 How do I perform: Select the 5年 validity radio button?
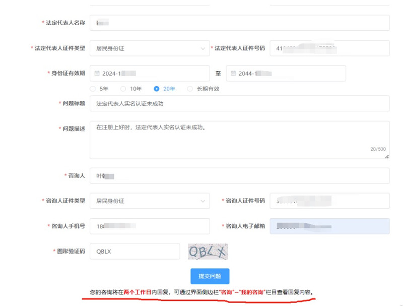93,88
